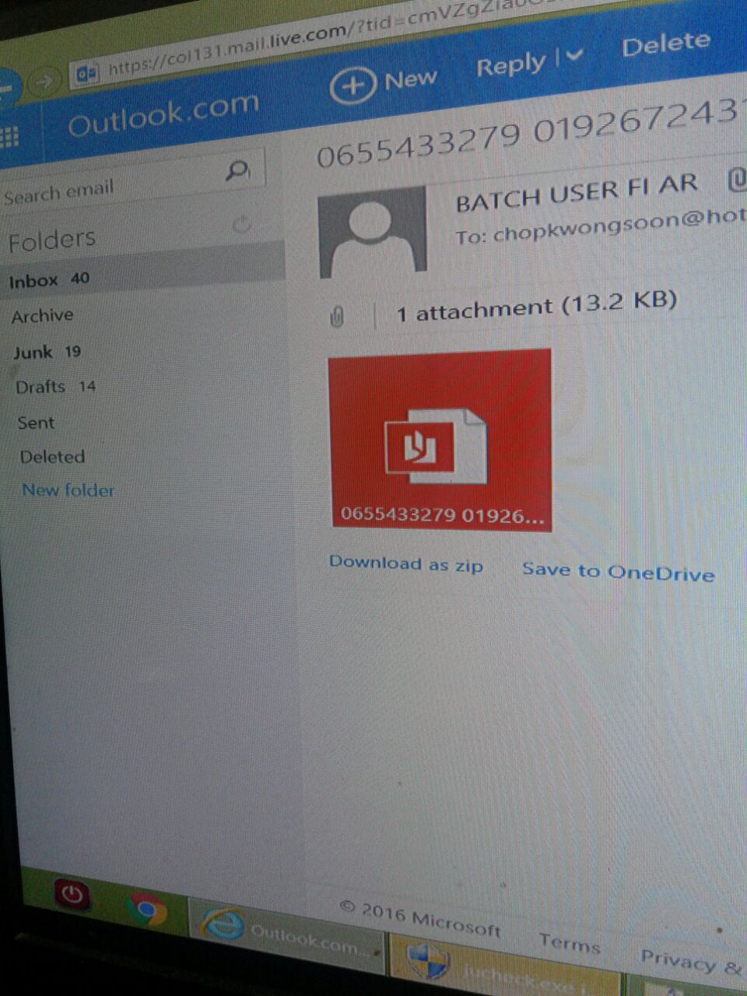Click the email subject 0655433279
747x996 pixels.
click(x=418, y=145)
